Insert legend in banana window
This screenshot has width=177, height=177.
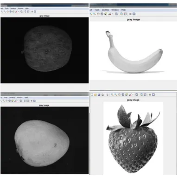pos(125,14)
